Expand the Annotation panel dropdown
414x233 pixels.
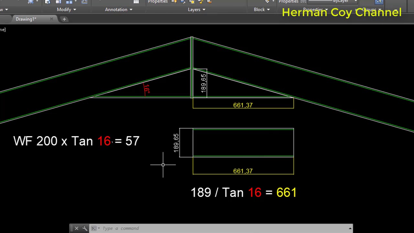click(x=119, y=9)
